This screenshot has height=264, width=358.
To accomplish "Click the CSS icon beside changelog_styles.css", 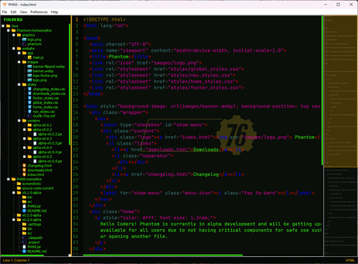I will coord(29,89).
